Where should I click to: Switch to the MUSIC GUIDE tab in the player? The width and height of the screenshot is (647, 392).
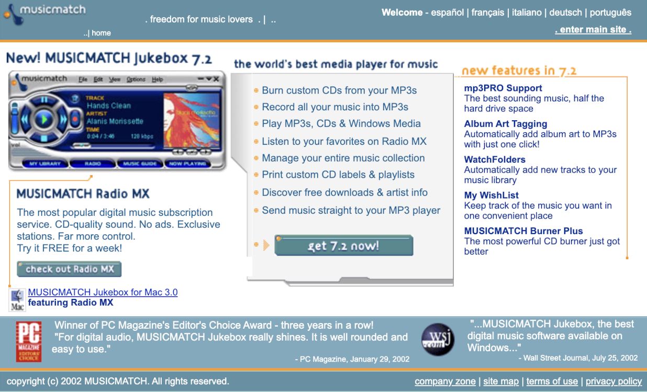tap(140, 164)
